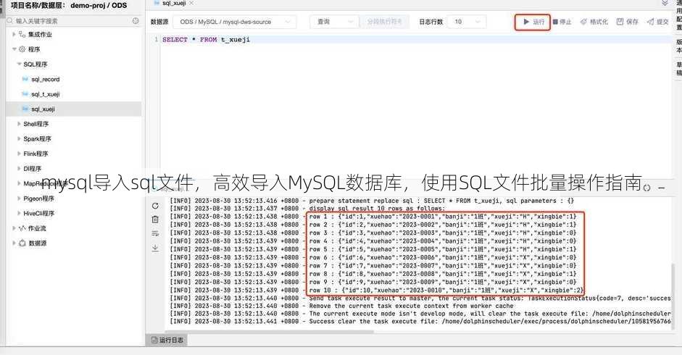
Task: Click the 数据源 tree icon
Action: click(22, 243)
